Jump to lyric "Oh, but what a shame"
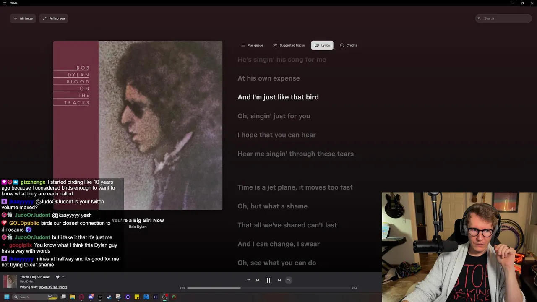 273,206
